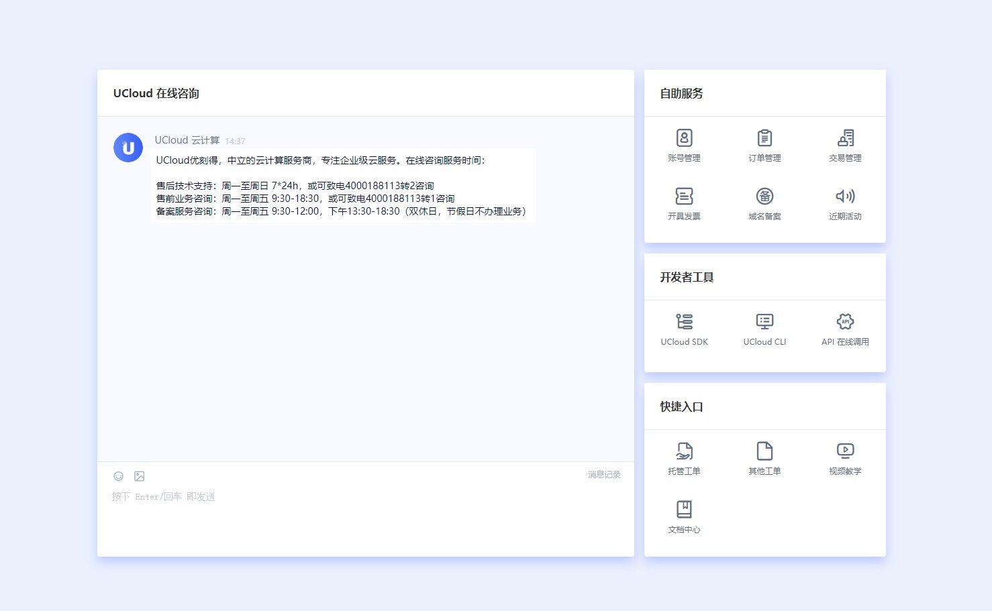Viewport: 992px width, 611px height.
Task: Click the UCloud avatar logo
Action: [128, 148]
